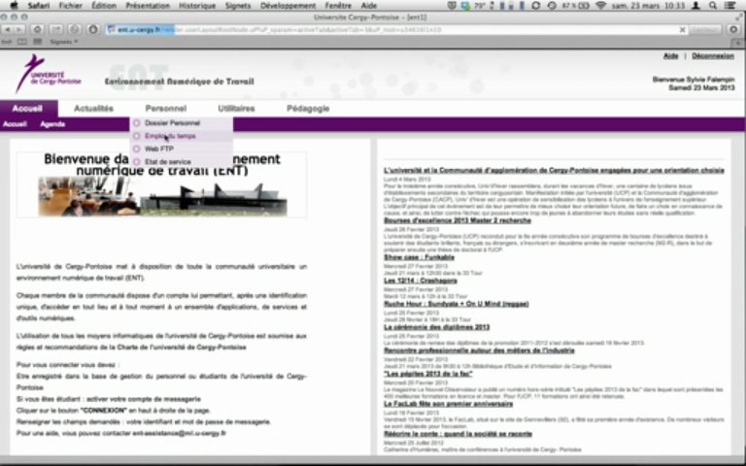746x466 pixels.
Task: Open the Reading List glasses icon
Action: pyautogui.click(x=8, y=42)
